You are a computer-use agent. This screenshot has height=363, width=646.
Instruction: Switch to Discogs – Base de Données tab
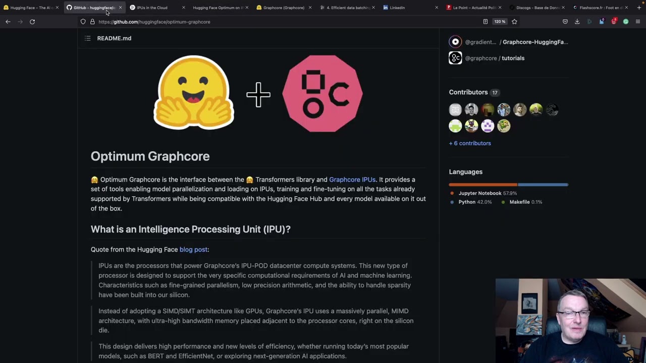tap(537, 8)
